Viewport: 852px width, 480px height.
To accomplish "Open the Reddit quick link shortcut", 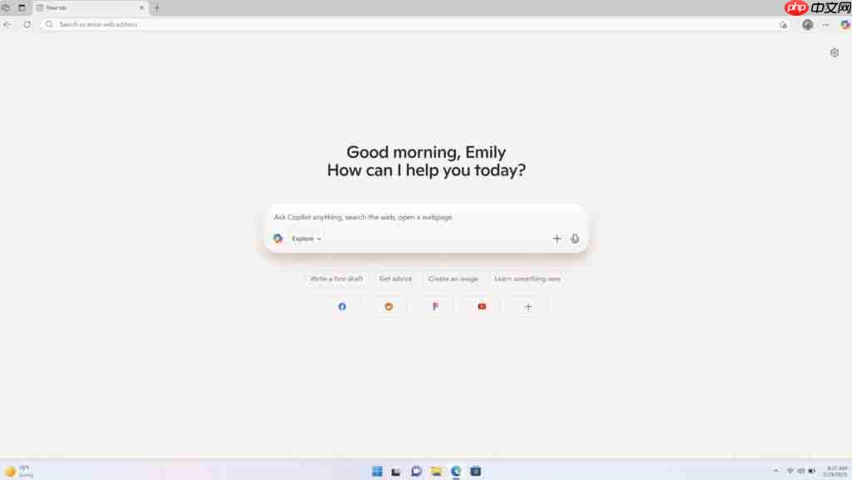I will (x=389, y=307).
